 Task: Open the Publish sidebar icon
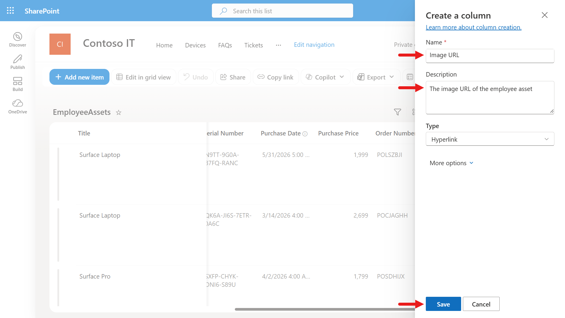click(18, 62)
